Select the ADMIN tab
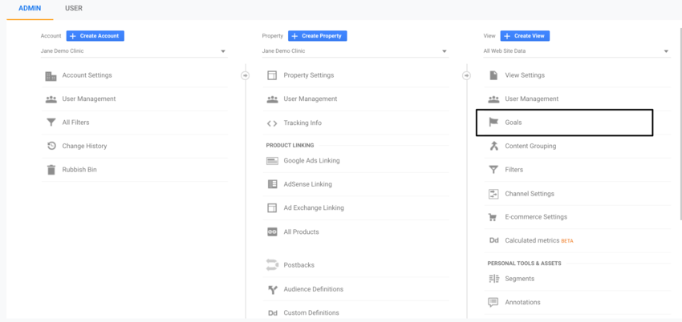Viewport: 682px width, 322px height. 30,8
